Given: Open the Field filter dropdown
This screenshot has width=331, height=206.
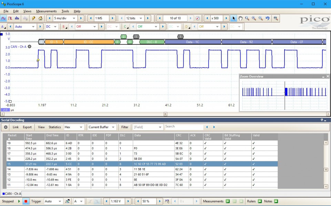Looking at the screenshot, I should pyautogui.click(x=160, y=127).
